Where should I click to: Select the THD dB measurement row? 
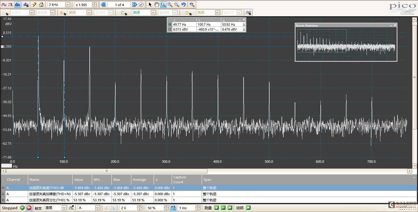pos(209,188)
